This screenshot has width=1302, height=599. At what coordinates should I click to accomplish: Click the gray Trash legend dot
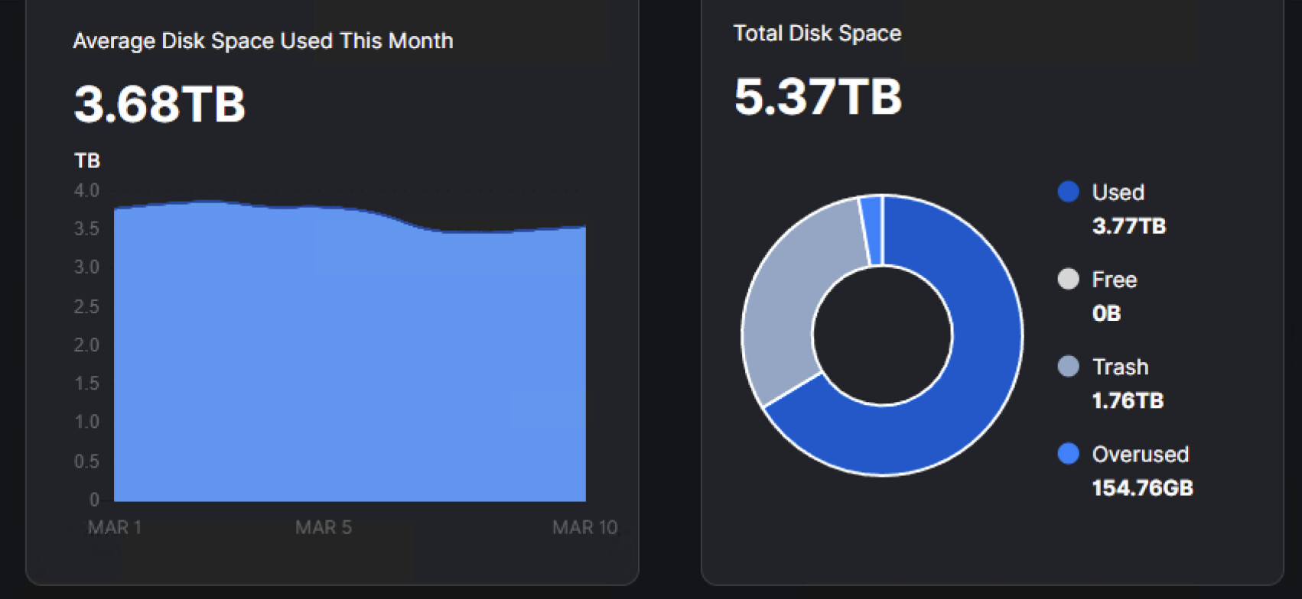(x=1068, y=367)
